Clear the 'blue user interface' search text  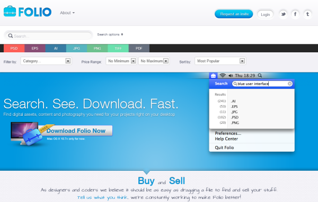coord(289,84)
